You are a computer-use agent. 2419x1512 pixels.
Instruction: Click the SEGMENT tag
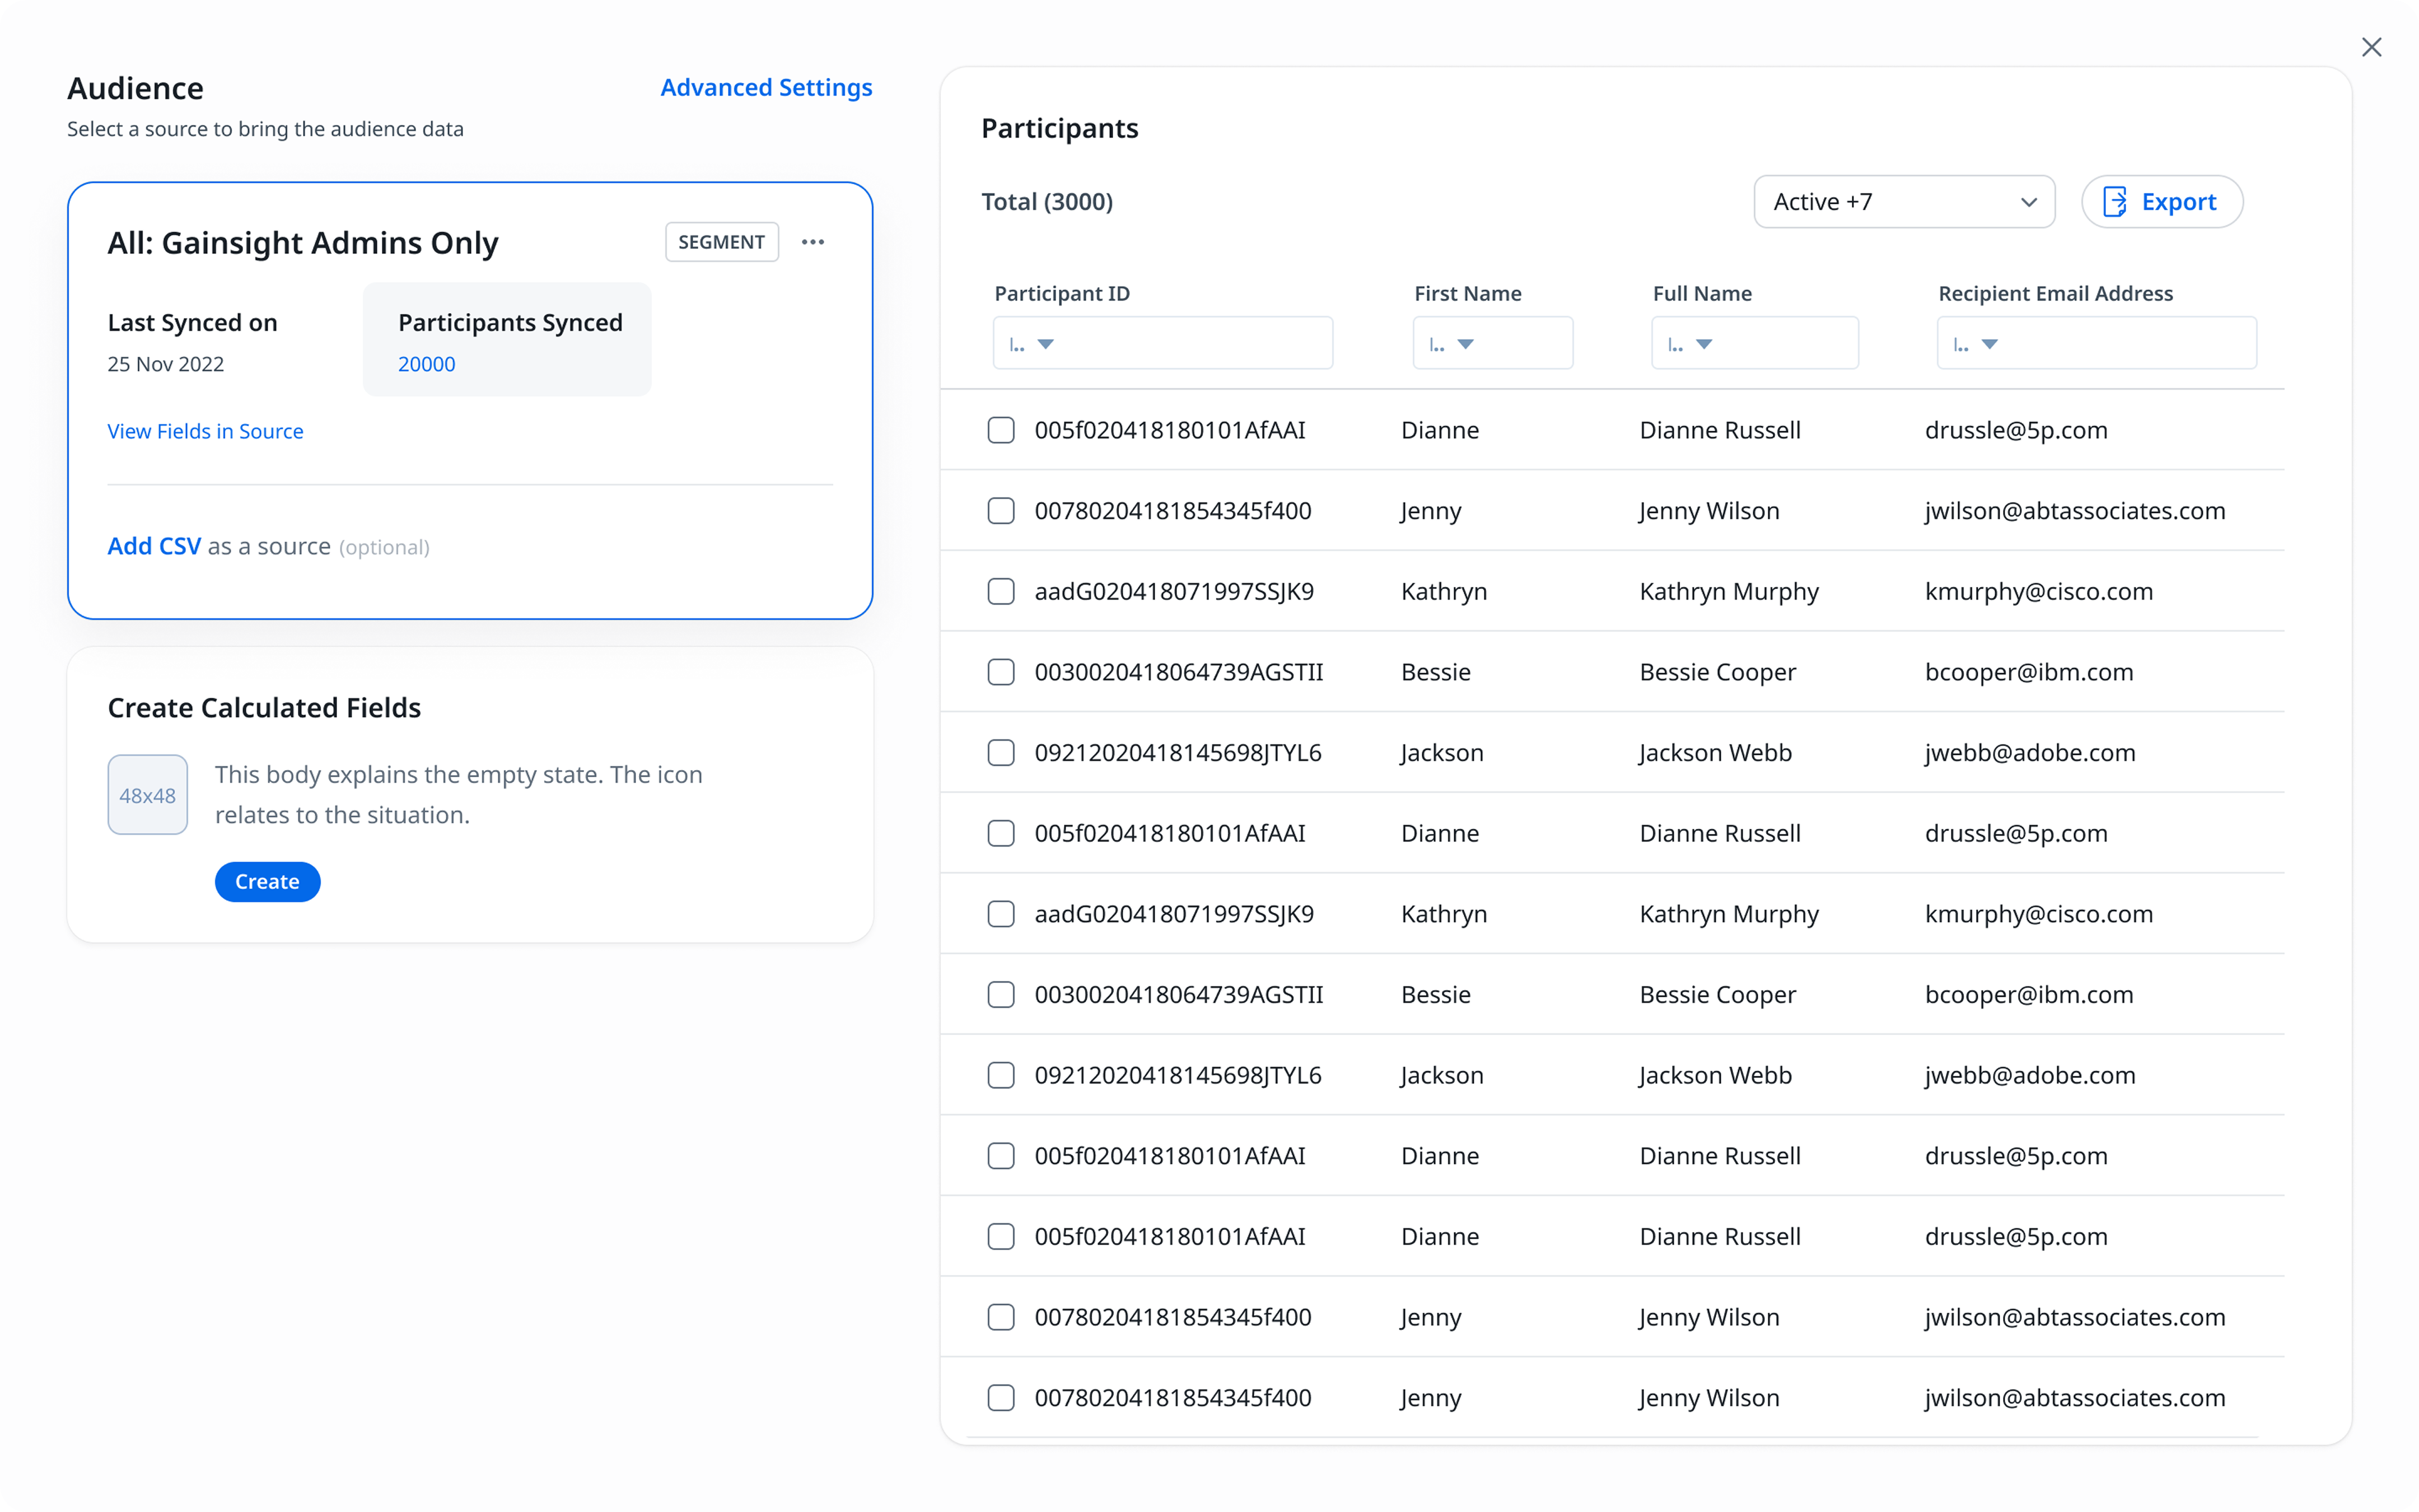point(722,242)
